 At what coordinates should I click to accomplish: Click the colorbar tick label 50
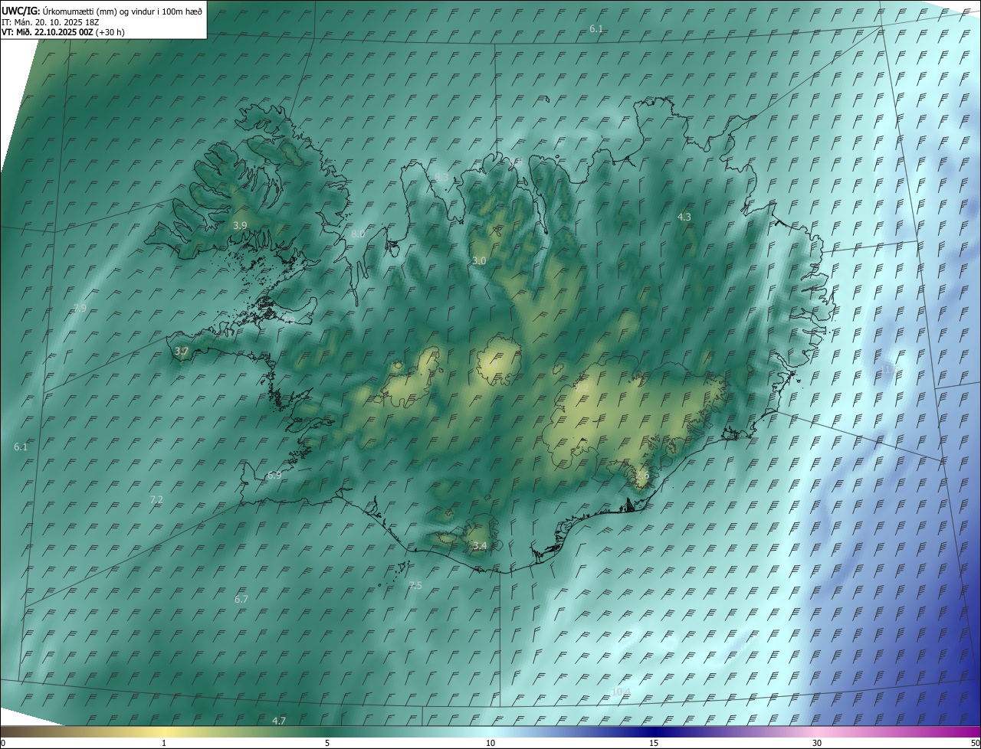974,743
